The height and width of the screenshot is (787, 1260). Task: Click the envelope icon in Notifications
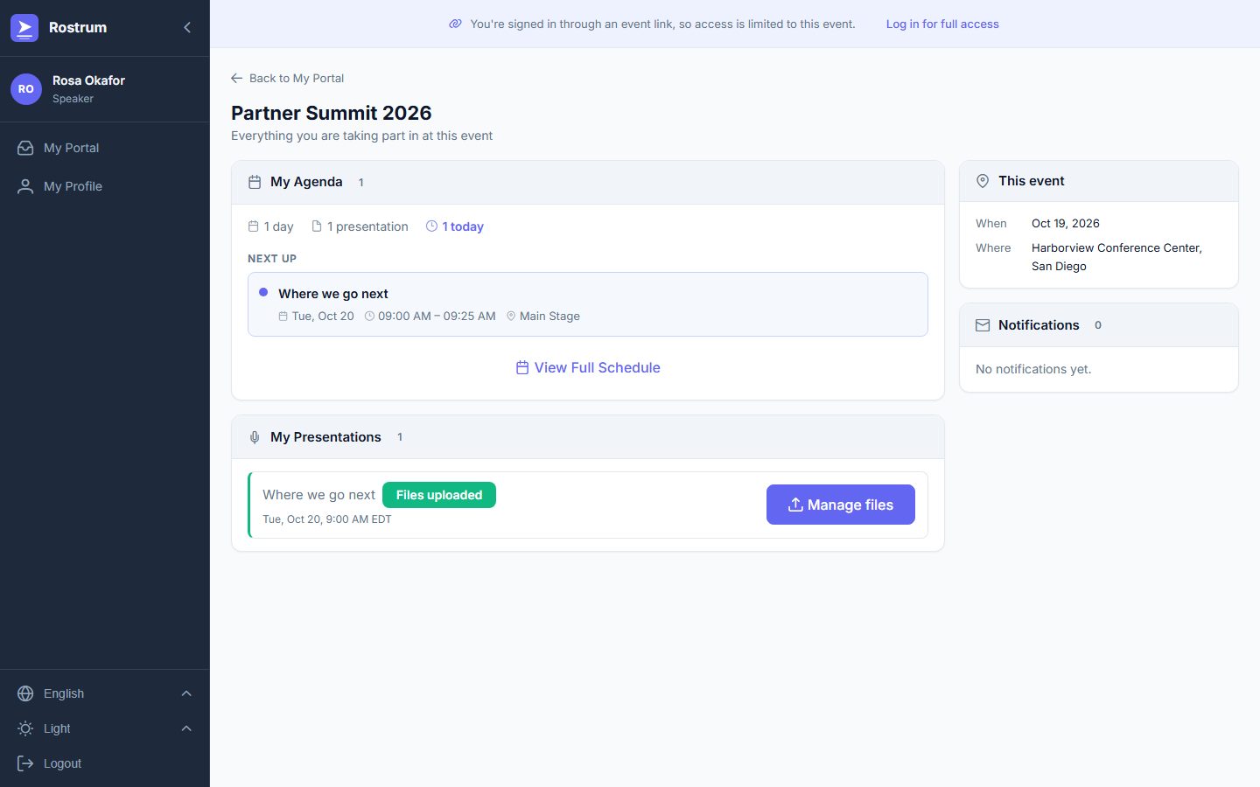983,325
